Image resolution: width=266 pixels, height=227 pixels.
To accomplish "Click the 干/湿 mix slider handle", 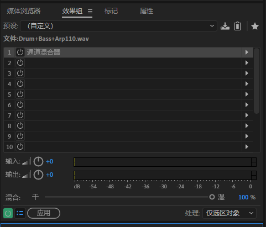I will click(212, 197).
